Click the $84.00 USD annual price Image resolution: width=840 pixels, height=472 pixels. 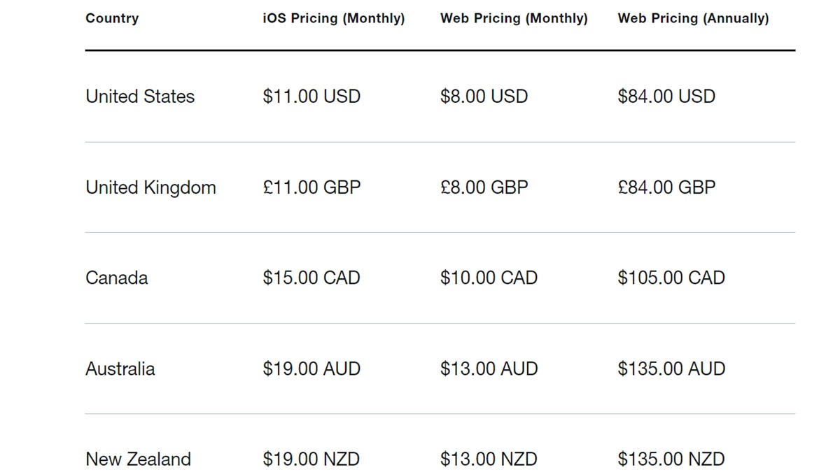(666, 96)
